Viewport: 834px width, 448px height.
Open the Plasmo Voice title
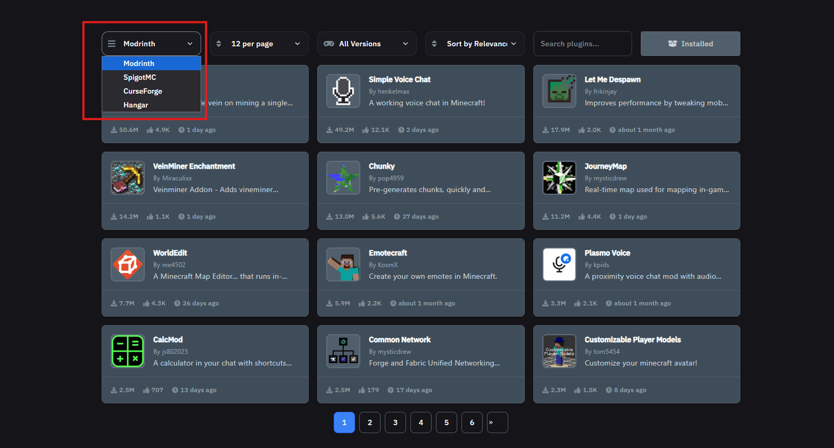[607, 253]
